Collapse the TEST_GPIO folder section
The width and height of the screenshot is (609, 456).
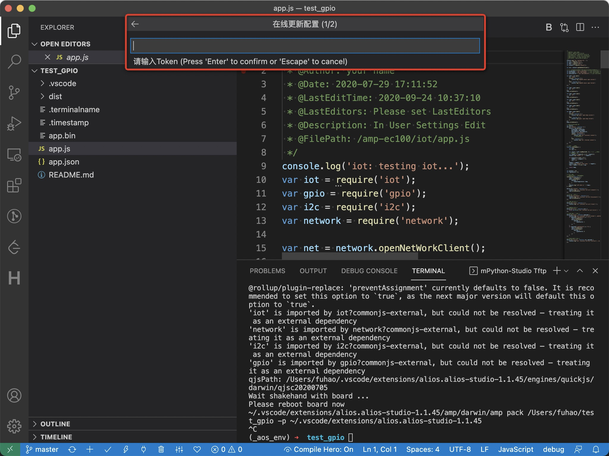click(35, 71)
